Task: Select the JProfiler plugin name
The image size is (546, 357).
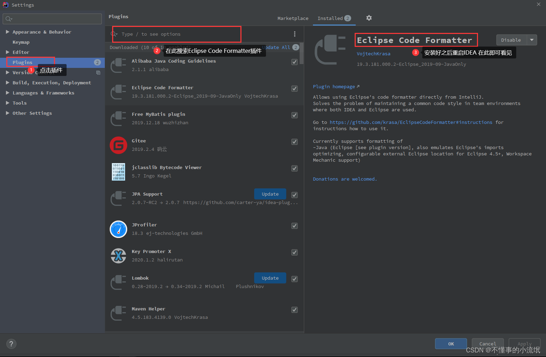Action: pos(144,225)
